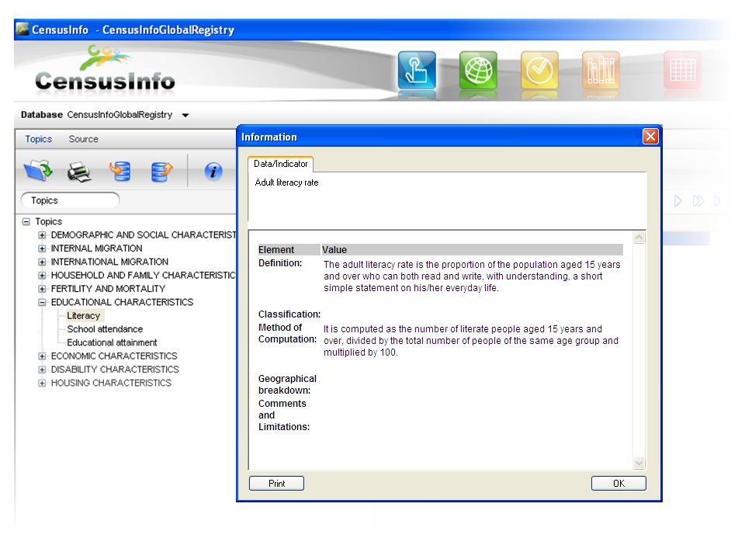
Task: Click the 'Method of Computation:' label
Action: pyautogui.click(x=287, y=333)
